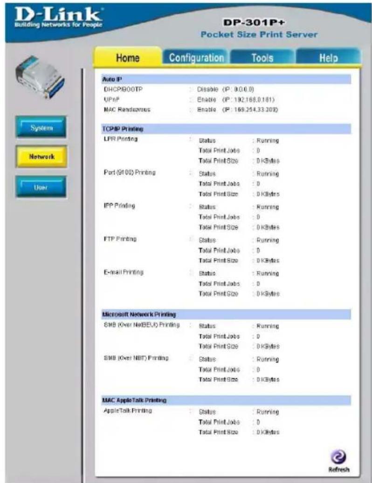Click the print server device image

tap(41, 77)
